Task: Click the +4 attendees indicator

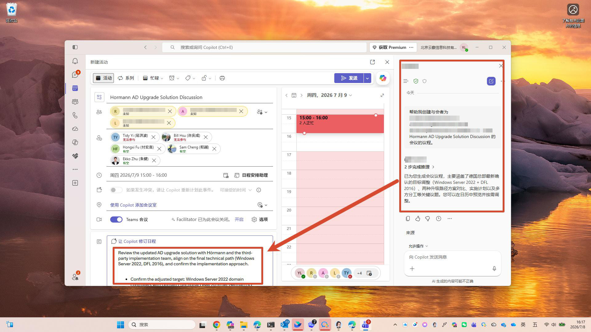Action: pyautogui.click(x=359, y=273)
